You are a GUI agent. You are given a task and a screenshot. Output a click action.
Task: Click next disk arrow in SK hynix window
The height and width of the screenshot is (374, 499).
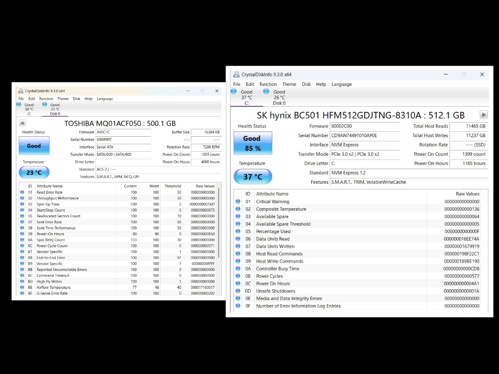(484, 115)
